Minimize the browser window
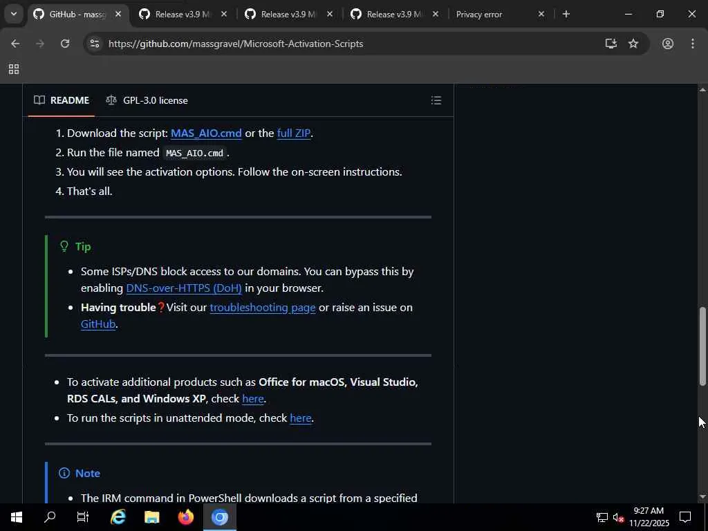The image size is (708, 531). [628, 15]
